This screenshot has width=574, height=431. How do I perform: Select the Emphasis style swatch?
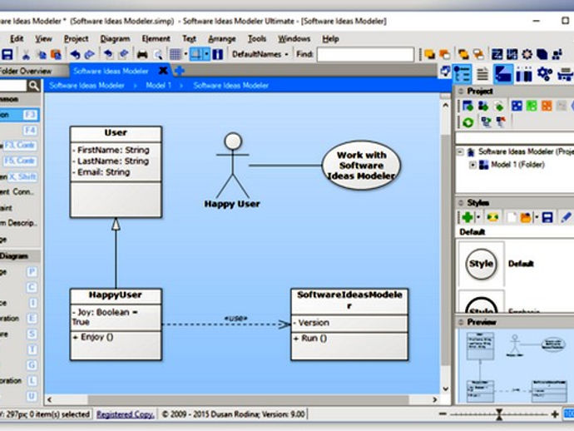pos(481,302)
